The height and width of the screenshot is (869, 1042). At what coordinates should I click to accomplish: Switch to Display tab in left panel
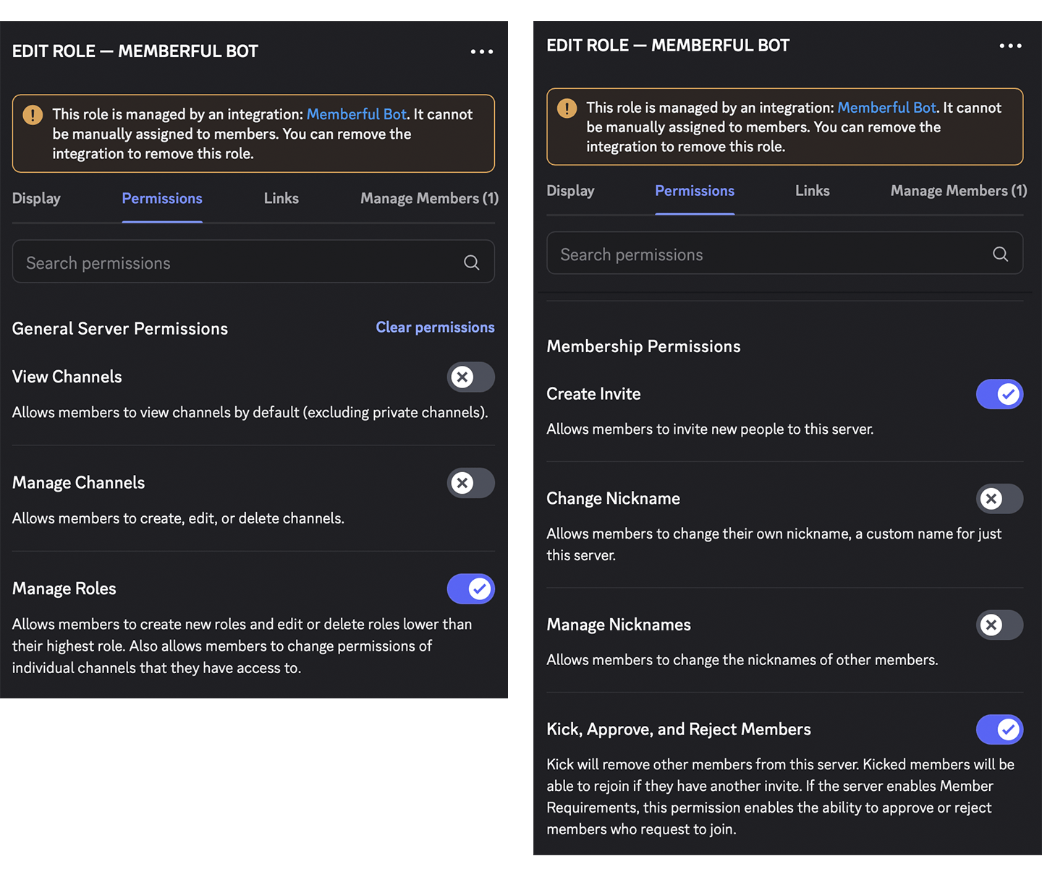(36, 198)
